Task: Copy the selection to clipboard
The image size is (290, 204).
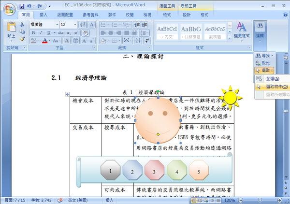Action: pyautogui.click(x=22, y=31)
